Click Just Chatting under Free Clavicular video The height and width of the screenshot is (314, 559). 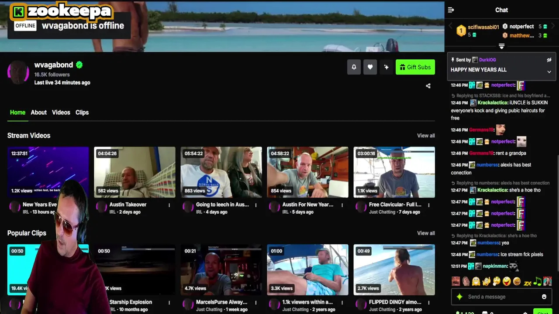(382, 212)
